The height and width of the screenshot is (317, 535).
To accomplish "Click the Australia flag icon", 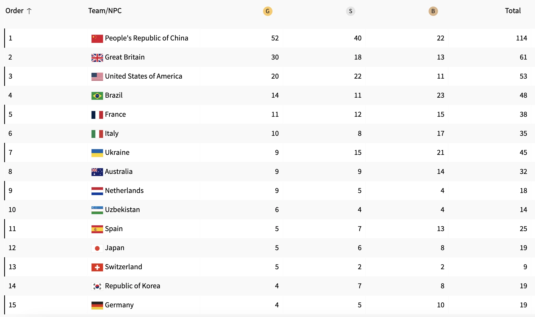I will tap(97, 172).
